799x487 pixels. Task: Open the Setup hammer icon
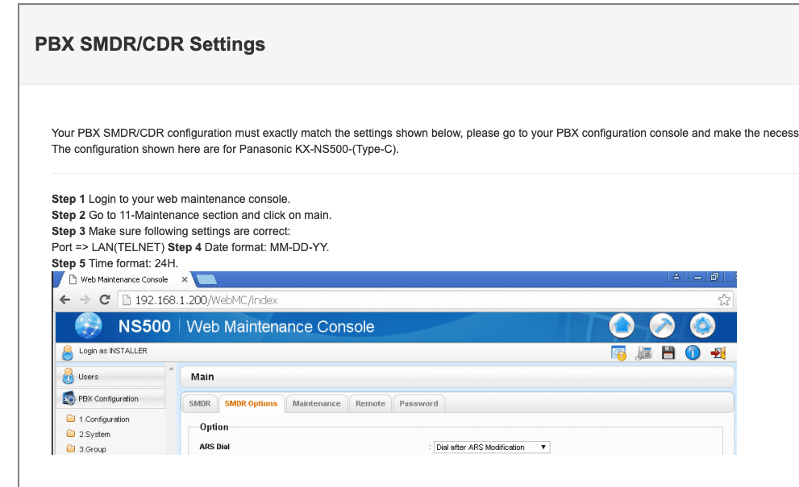tap(662, 326)
